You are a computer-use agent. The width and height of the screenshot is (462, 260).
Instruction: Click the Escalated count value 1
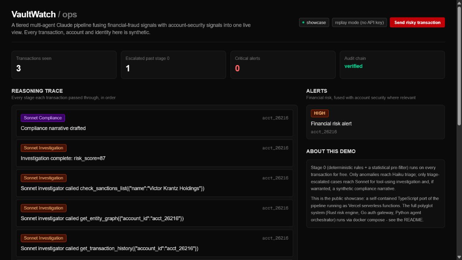127,68
